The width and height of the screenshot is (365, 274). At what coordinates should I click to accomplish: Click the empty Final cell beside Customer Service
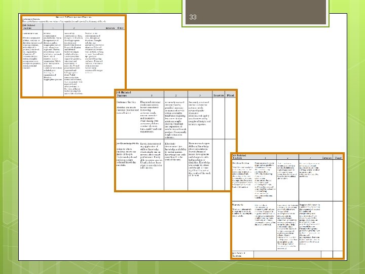pyautogui.click(x=231, y=118)
